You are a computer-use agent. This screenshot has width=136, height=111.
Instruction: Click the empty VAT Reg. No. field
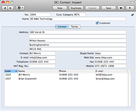[x=42, y=66]
